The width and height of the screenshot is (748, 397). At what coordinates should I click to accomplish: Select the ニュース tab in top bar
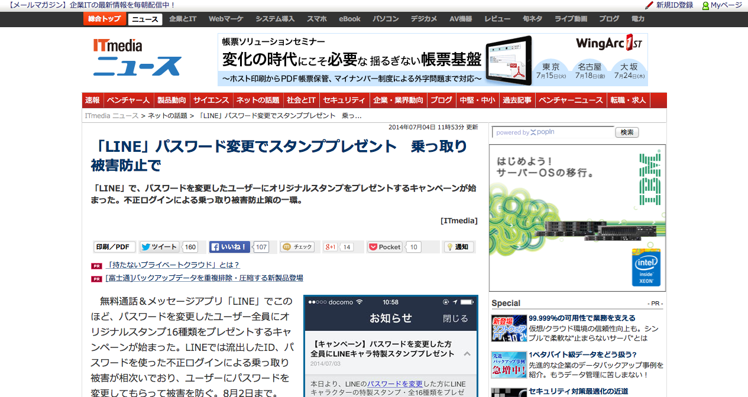pos(145,19)
